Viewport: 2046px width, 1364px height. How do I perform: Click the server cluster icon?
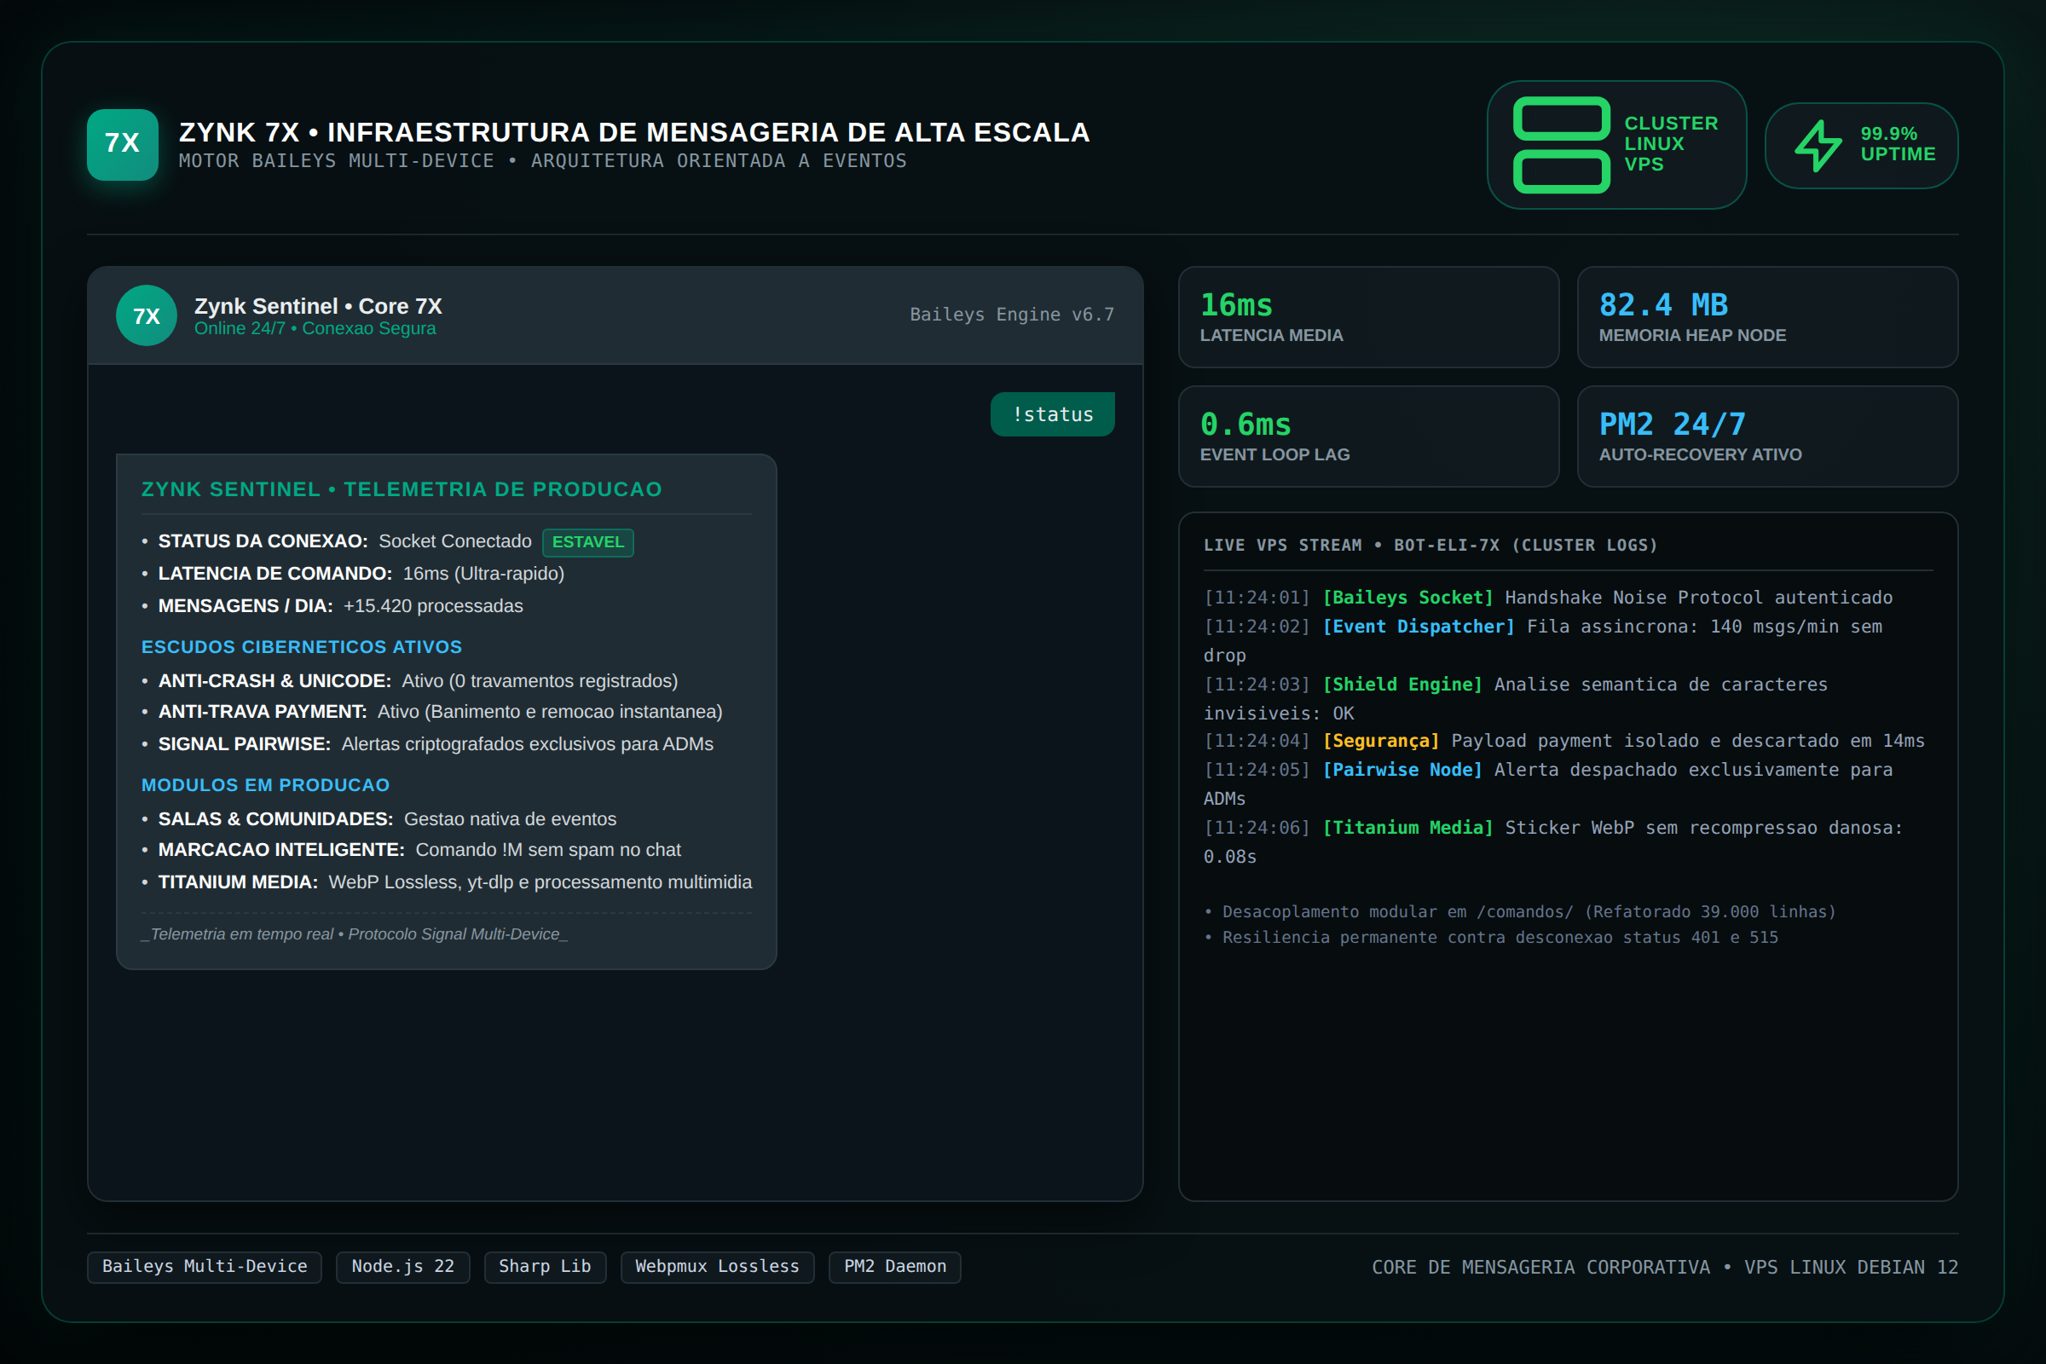[x=1562, y=144]
